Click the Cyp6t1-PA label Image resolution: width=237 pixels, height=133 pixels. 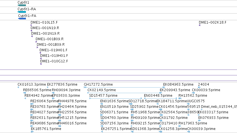tap(27, 16)
